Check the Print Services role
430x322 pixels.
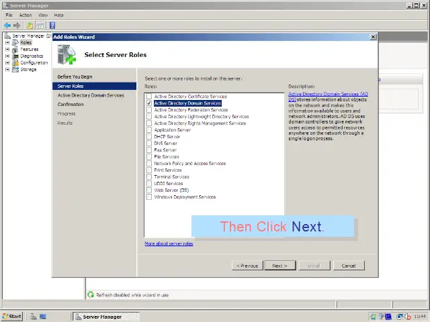(x=149, y=170)
